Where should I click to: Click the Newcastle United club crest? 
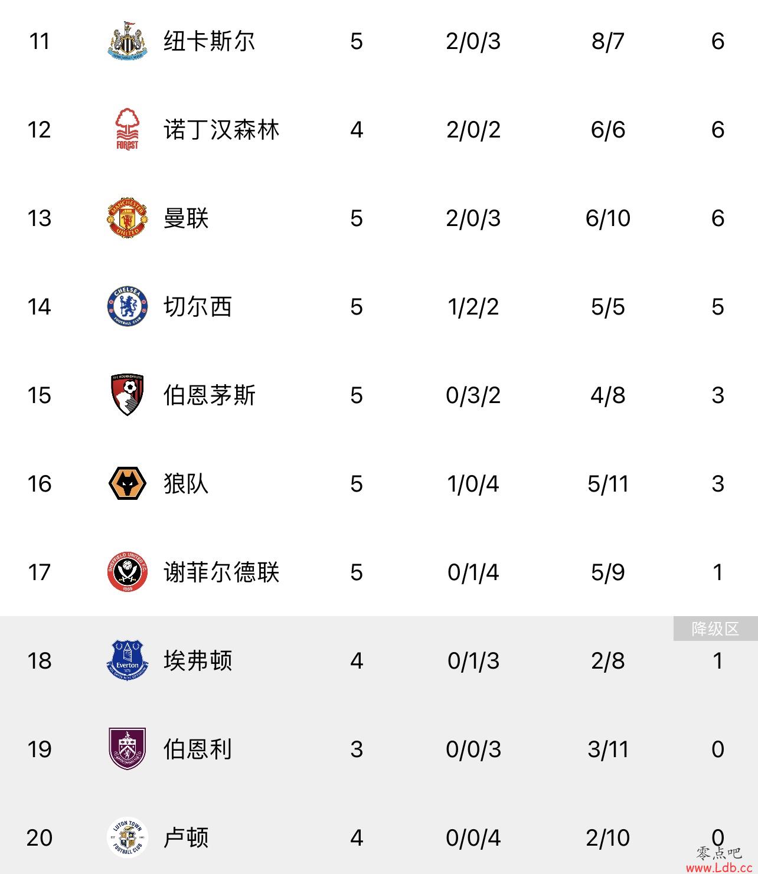coord(128,41)
